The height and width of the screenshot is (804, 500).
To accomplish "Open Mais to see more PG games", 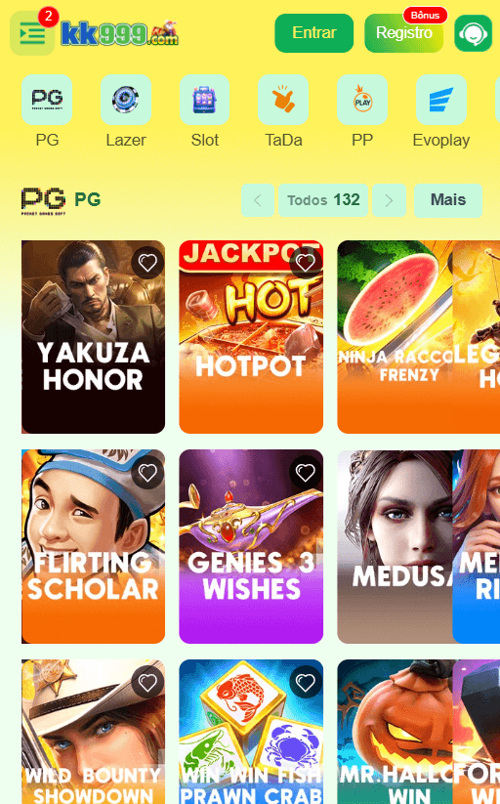I will click(448, 200).
